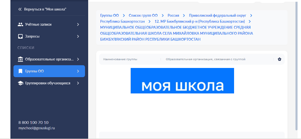The height and width of the screenshot is (139, 301).
Task: Click the graduation cap icon
Action: [x=21, y=83]
